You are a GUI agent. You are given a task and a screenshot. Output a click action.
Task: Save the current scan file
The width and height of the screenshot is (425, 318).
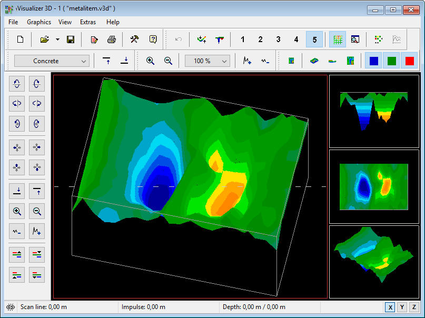click(71, 39)
